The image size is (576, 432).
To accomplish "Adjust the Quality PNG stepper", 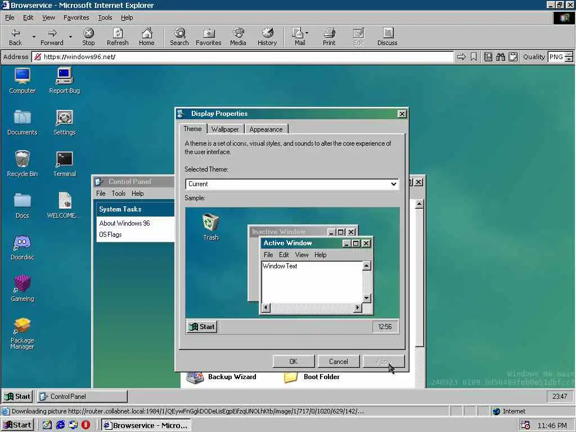I will point(569,57).
